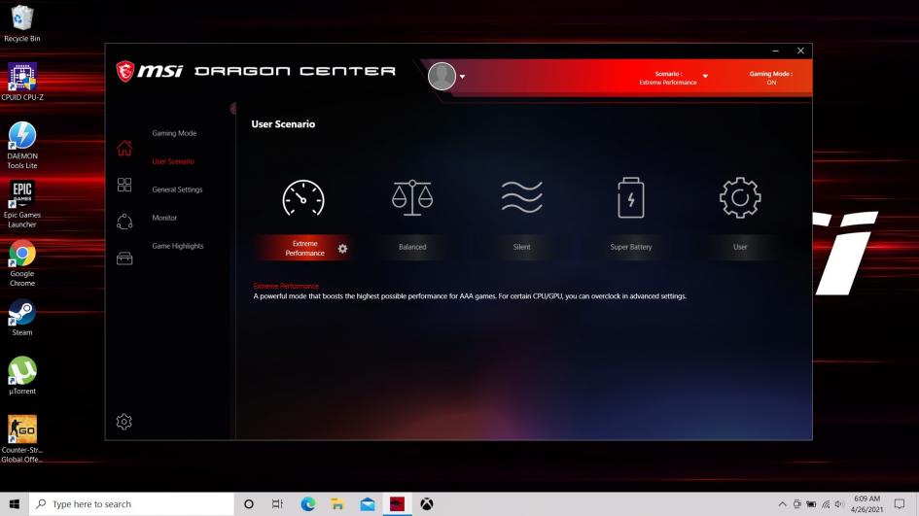Open the taskbar clock and date

[866, 504]
